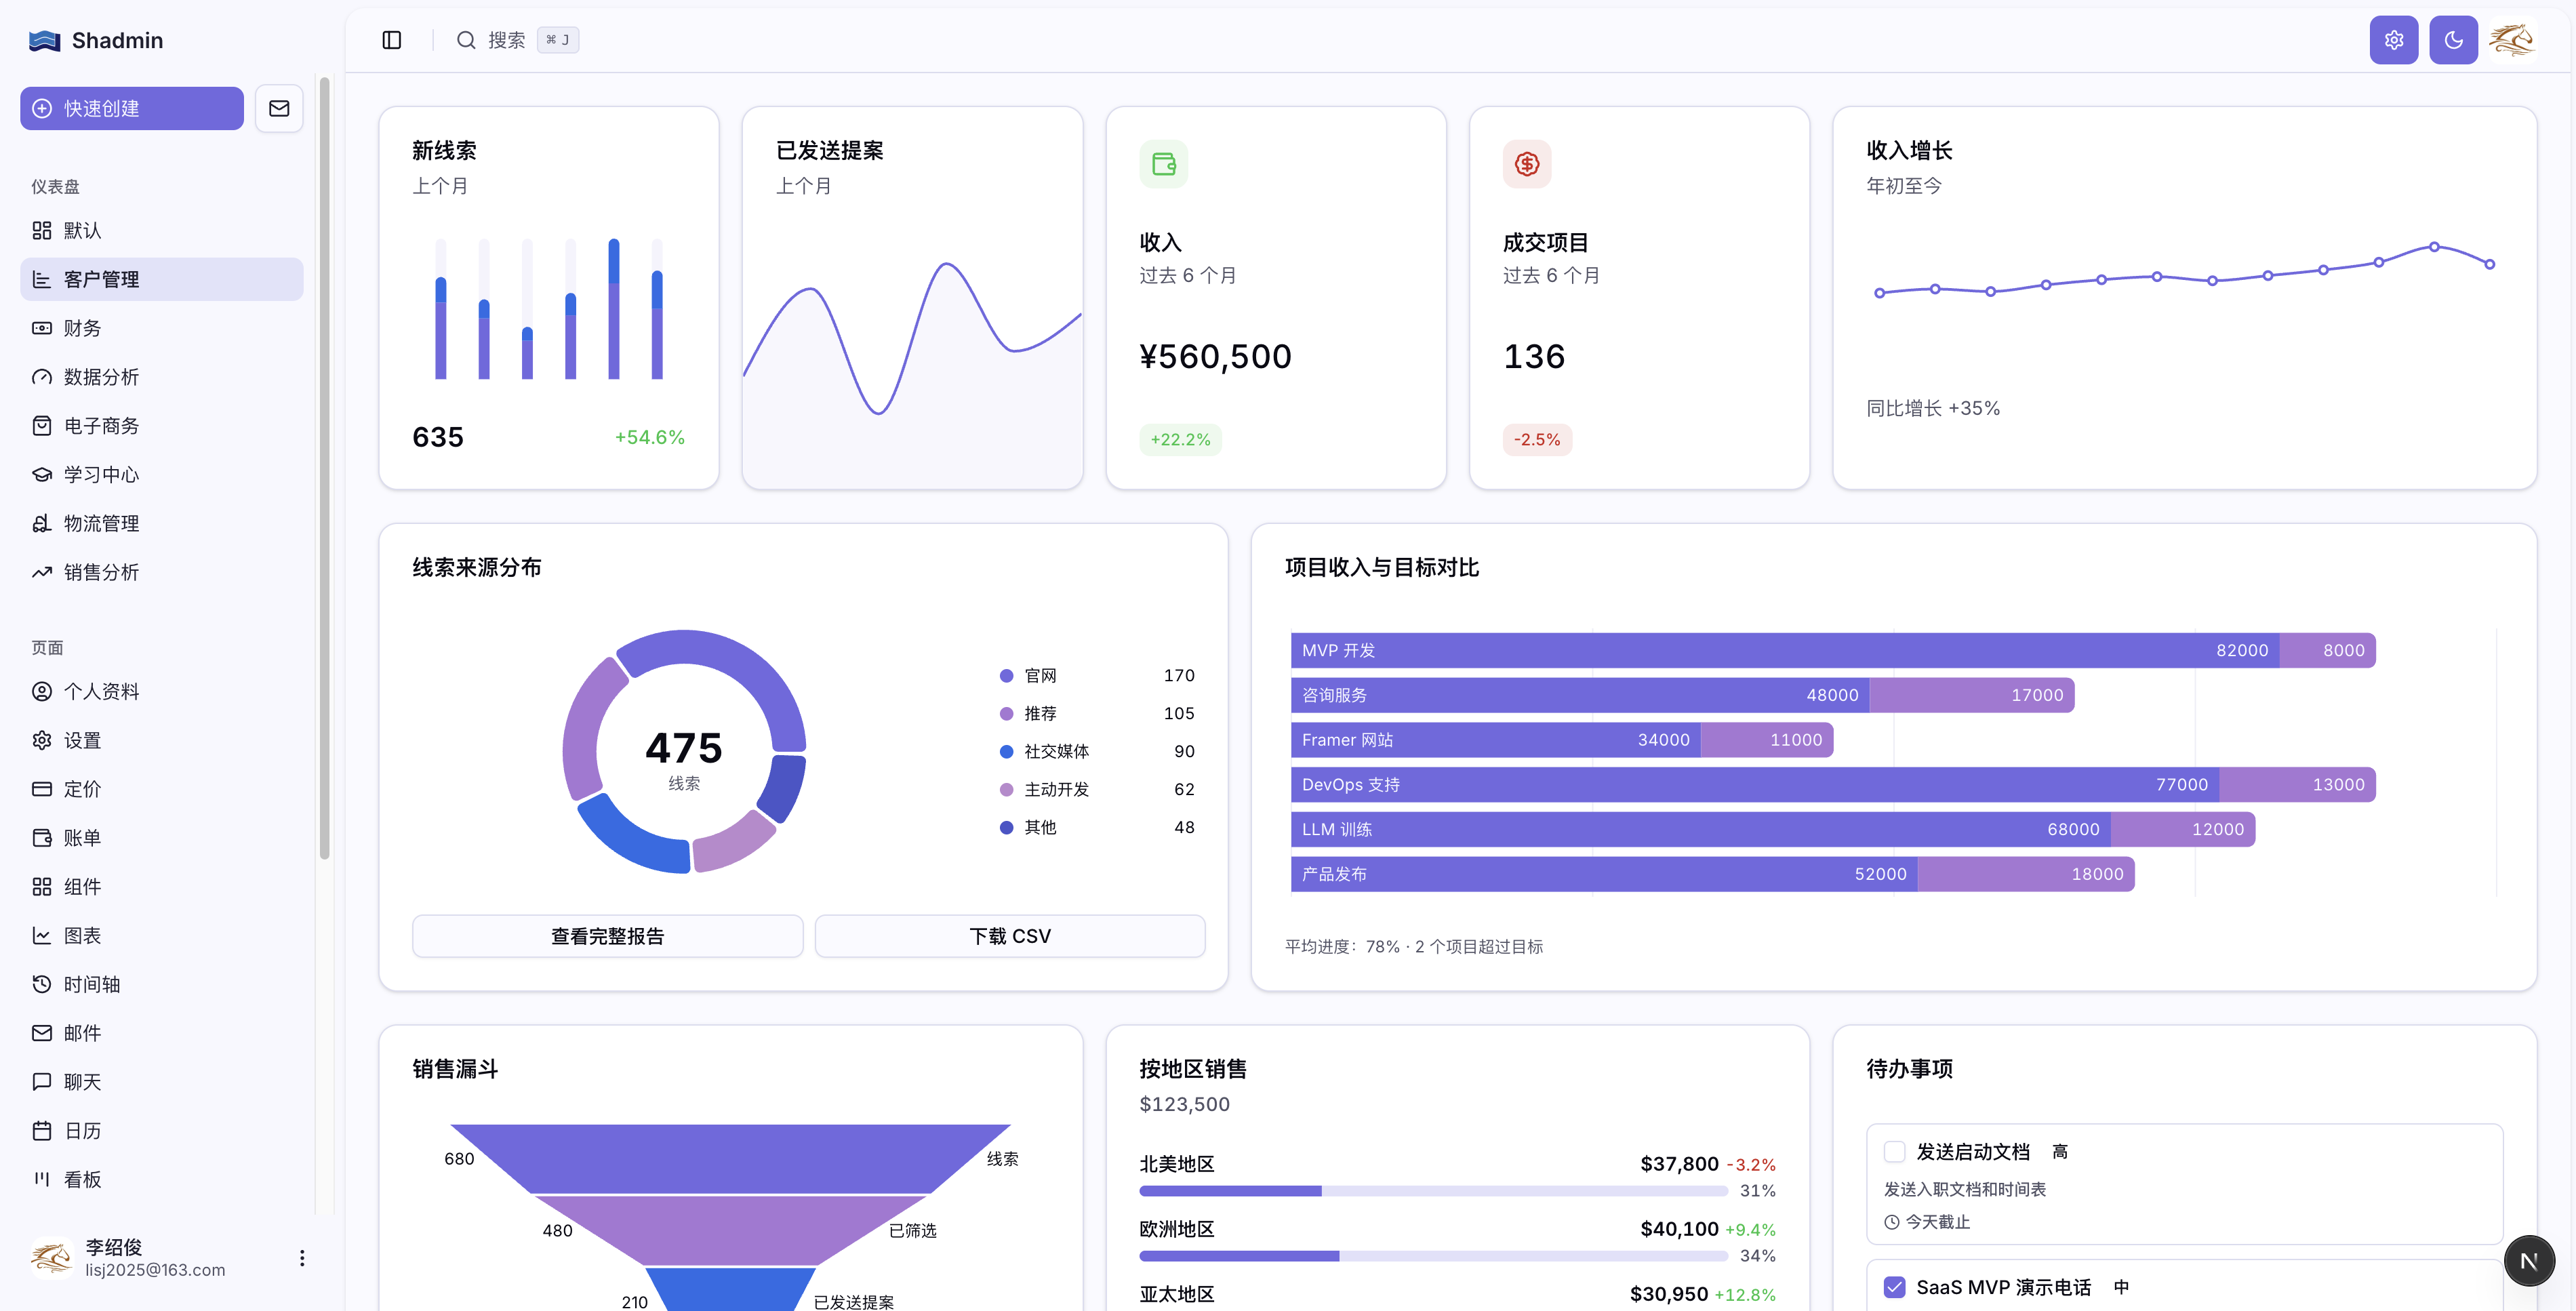Image resolution: width=2576 pixels, height=1311 pixels.
Task: Click the 下载 CSV button
Action: click(1009, 936)
